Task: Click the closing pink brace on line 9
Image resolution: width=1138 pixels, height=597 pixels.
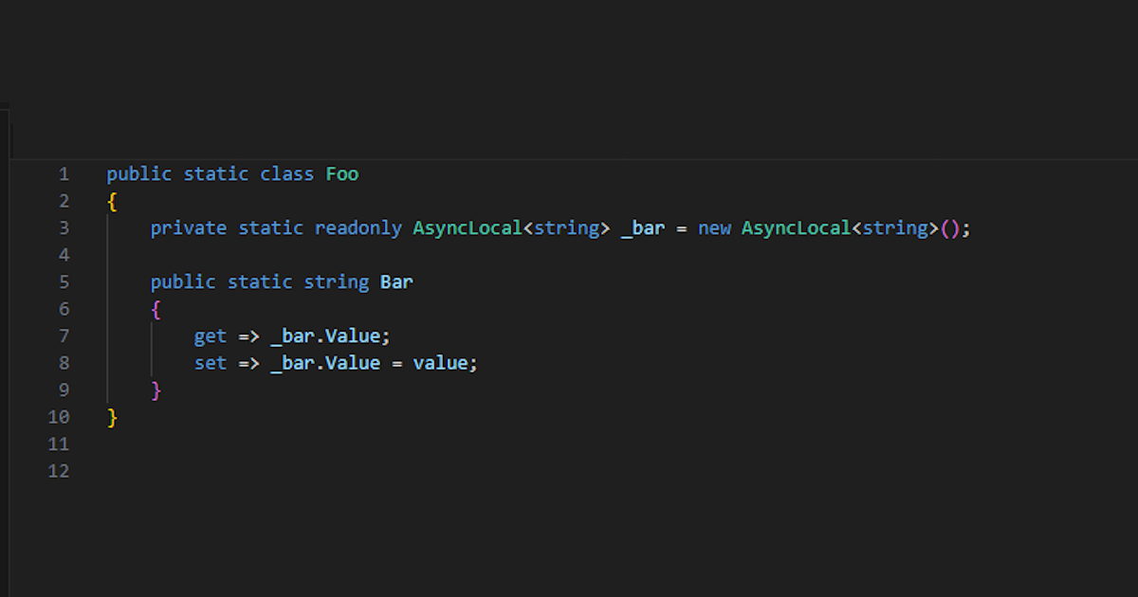Action: point(156,390)
